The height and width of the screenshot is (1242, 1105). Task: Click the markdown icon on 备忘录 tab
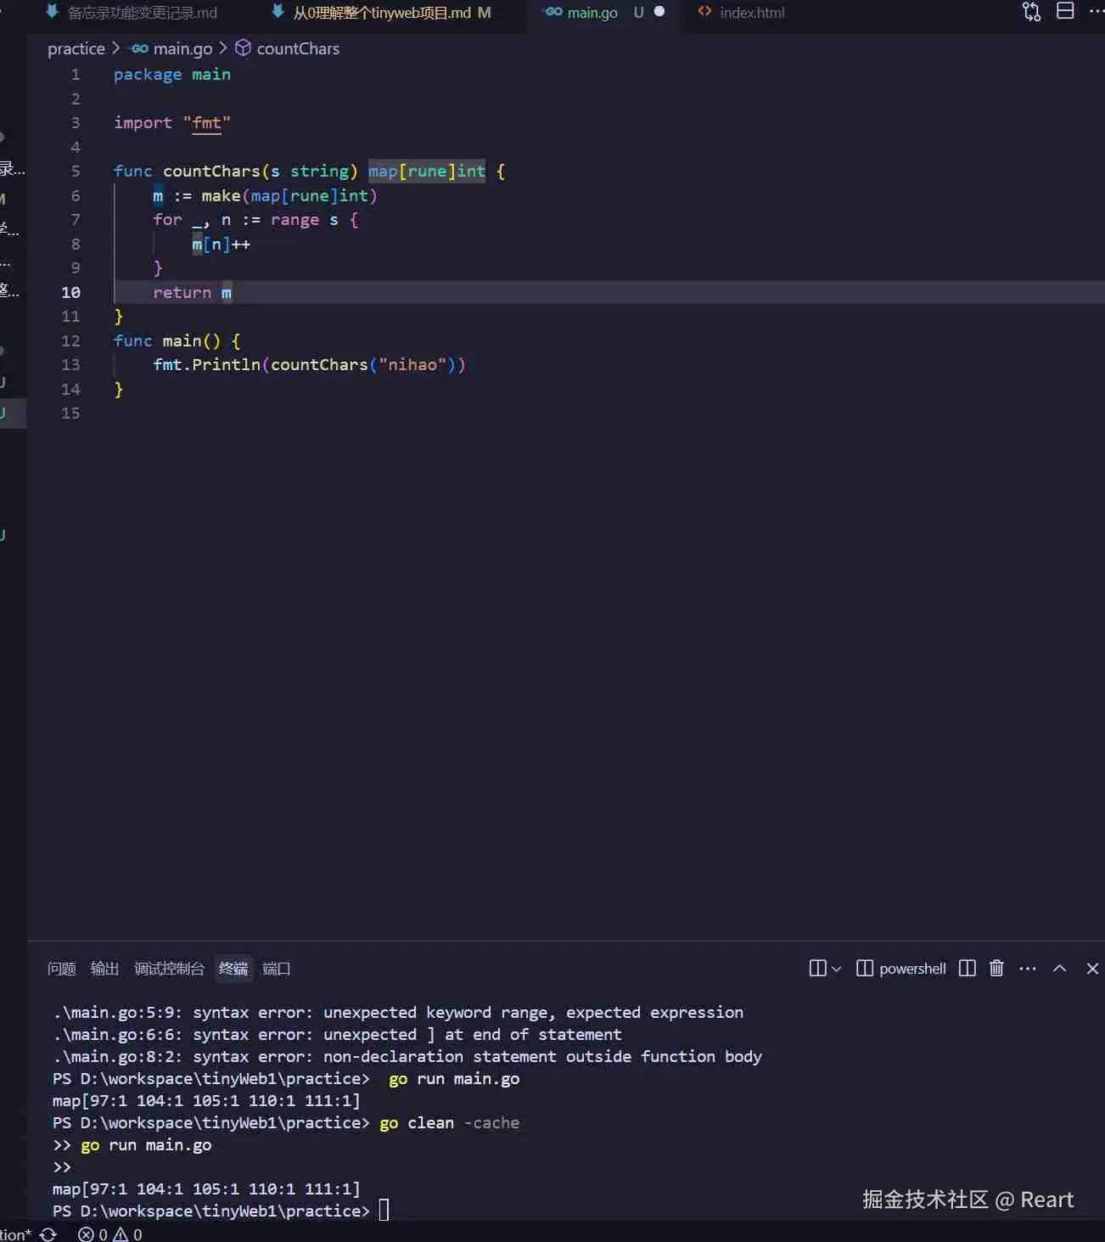[53, 12]
